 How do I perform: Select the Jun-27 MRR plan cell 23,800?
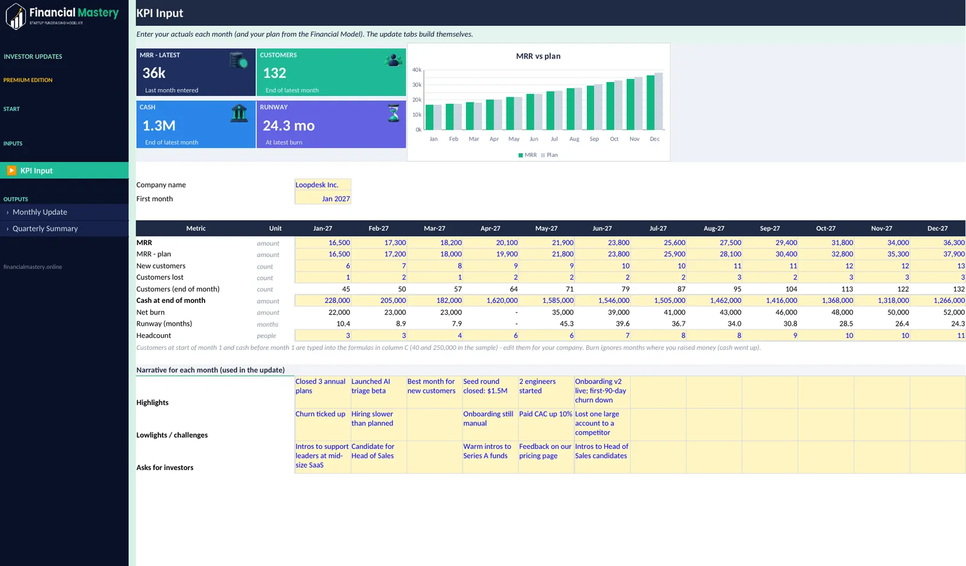click(x=602, y=254)
